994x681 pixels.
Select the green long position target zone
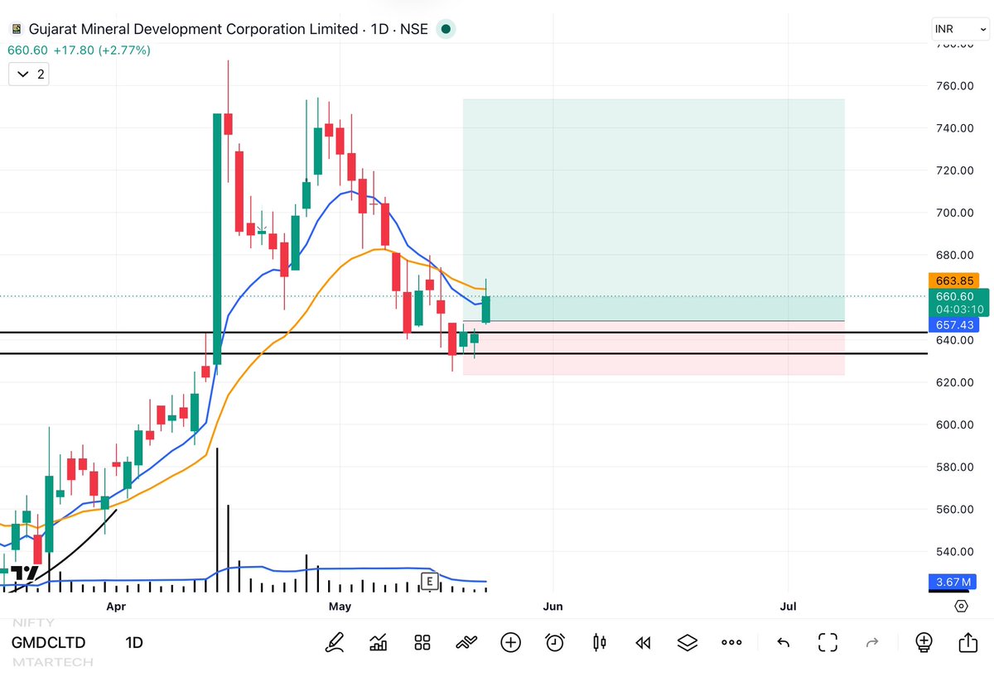[x=654, y=209]
